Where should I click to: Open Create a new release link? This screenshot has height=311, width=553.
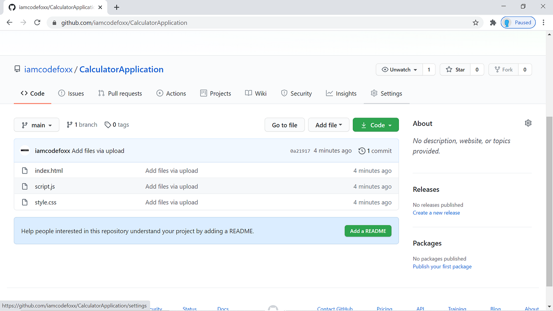tap(436, 212)
